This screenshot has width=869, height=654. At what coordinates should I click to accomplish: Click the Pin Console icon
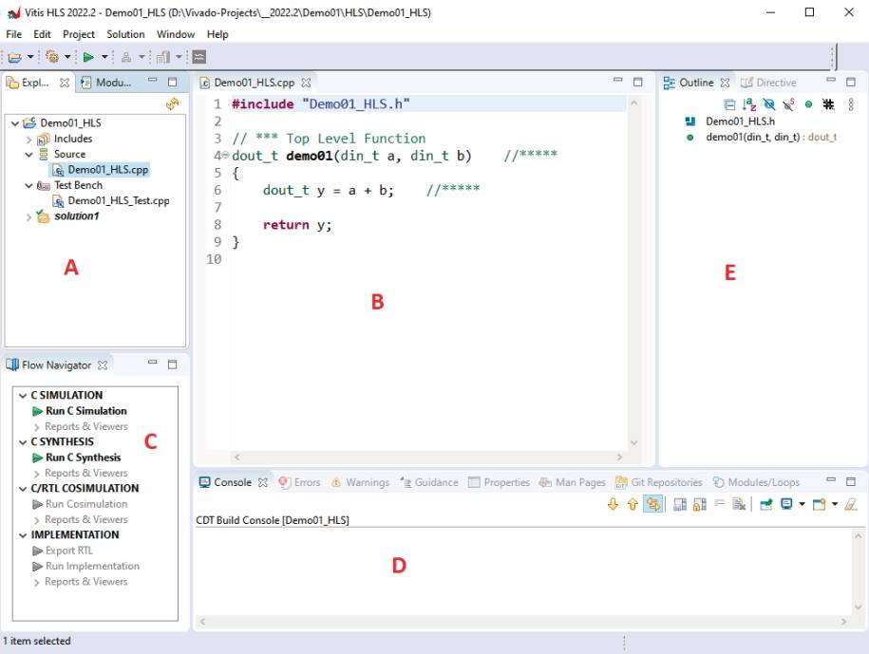[x=765, y=504]
